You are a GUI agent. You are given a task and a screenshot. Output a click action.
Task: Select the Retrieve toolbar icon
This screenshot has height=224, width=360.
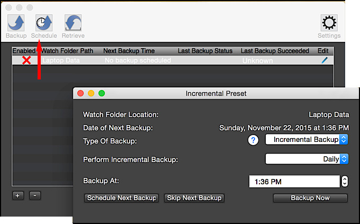[73, 23]
